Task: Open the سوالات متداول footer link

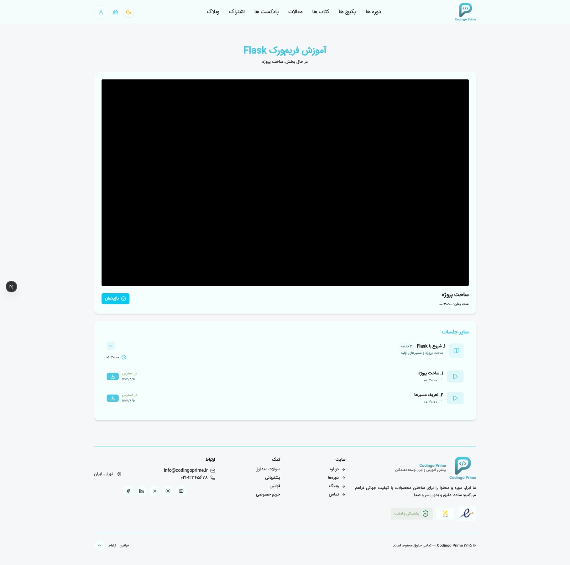Action: coord(267,469)
